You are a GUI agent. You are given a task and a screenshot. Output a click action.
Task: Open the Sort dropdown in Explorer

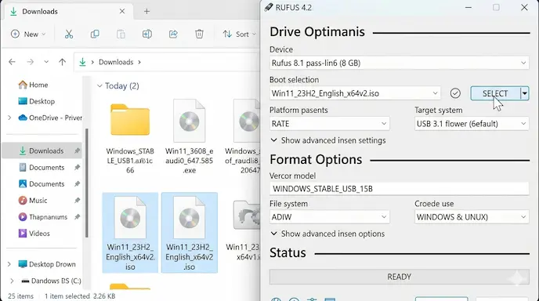coord(240,34)
